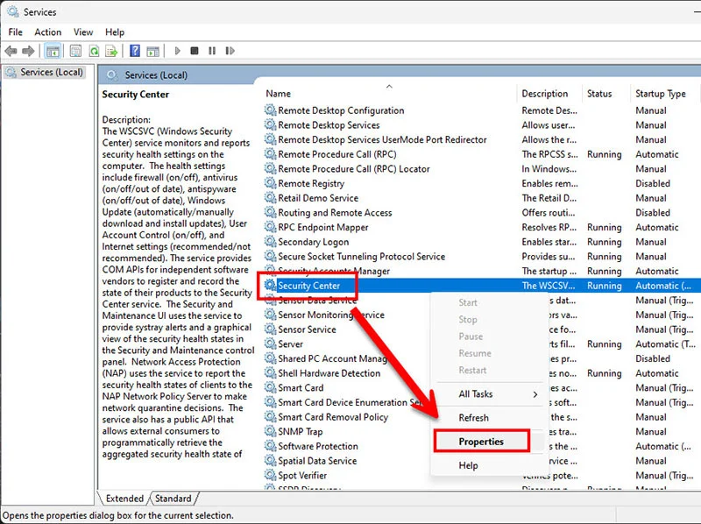Image resolution: width=701 pixels, height=524 pixels.
Task: Choose Help in the context menu
Action: 468,465
